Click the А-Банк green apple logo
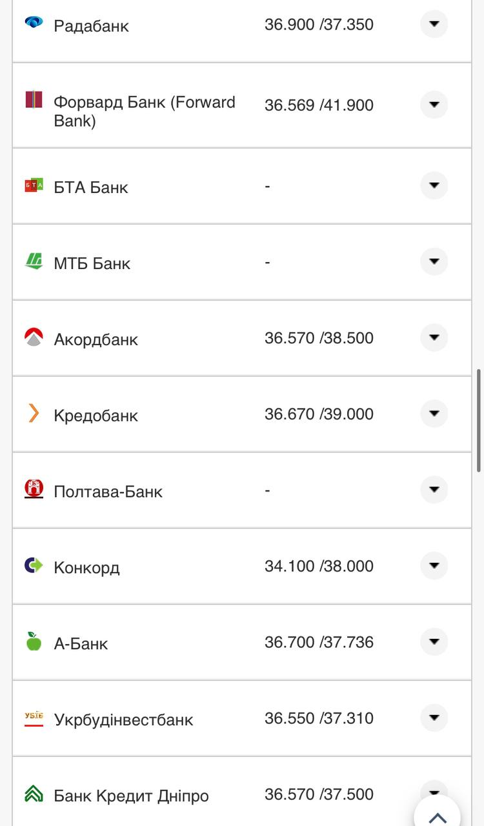Screen dimensions: 484x826 [34, 641]
